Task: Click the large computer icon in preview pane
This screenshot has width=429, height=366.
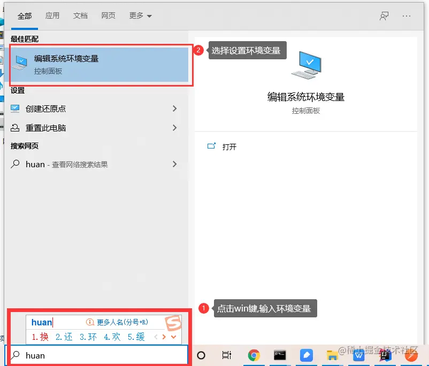Action: point(307,65)
